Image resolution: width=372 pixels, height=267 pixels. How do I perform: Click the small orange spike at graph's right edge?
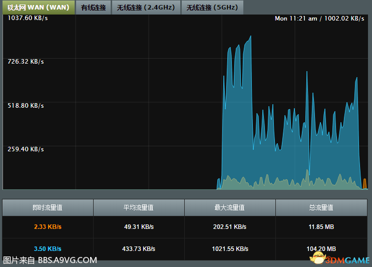coord(364,184)
